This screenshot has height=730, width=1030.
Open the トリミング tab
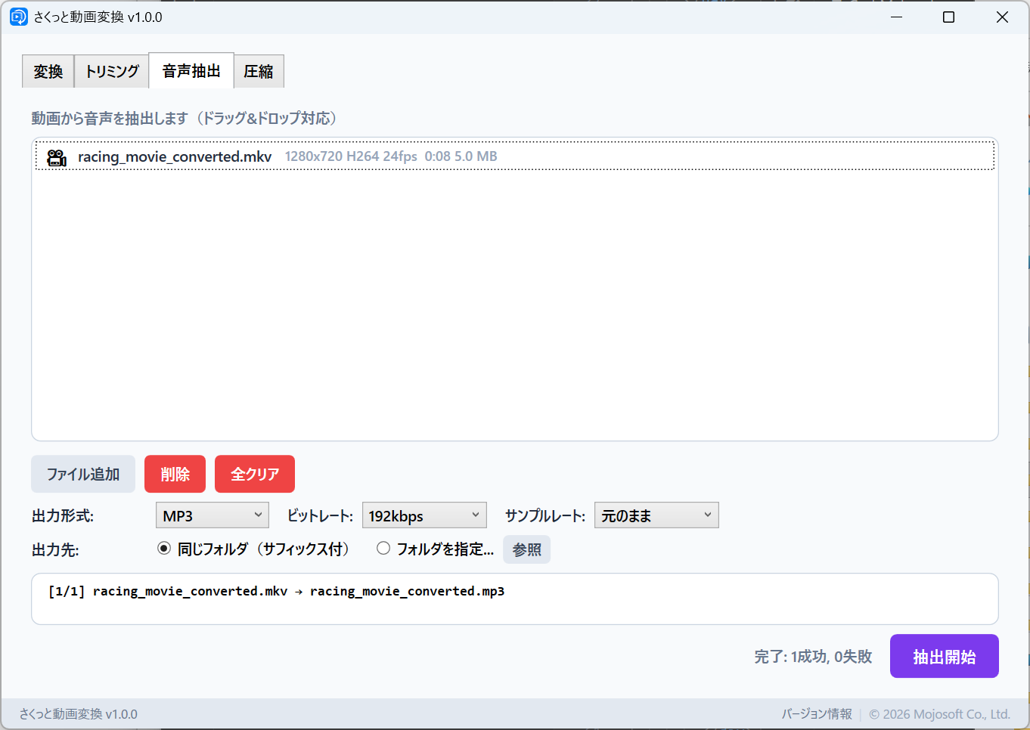[111, 71]
